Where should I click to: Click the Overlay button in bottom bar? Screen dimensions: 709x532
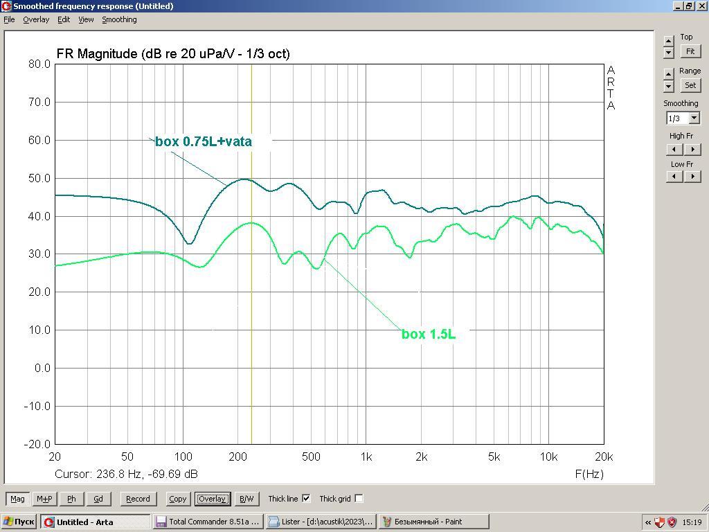click(213, 499)
